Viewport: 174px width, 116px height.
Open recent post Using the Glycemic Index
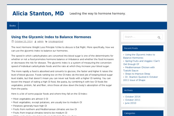139,56
